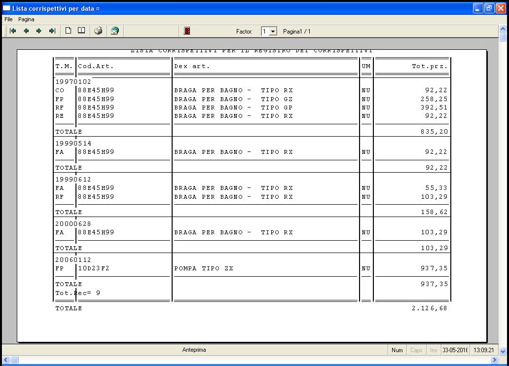Restore down the window
The height and width of the screenshot is (366, 509).
pyautogui.click(x=489, y=8)
